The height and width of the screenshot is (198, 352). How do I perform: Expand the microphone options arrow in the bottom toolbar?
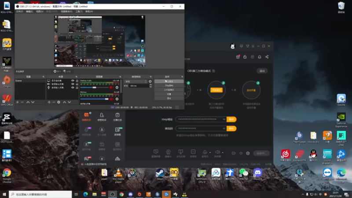click(210, 152)
